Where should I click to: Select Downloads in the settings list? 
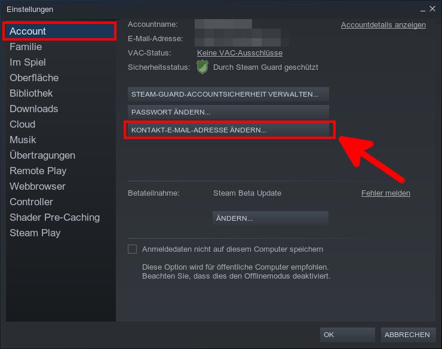(34, 109)
